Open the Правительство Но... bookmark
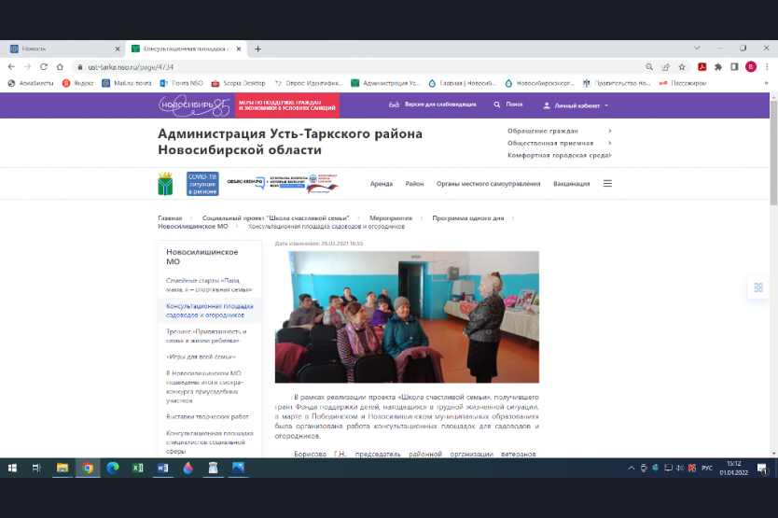Image resolution: width=778 pixels, height=518 pixels. (x=617, y=83)
